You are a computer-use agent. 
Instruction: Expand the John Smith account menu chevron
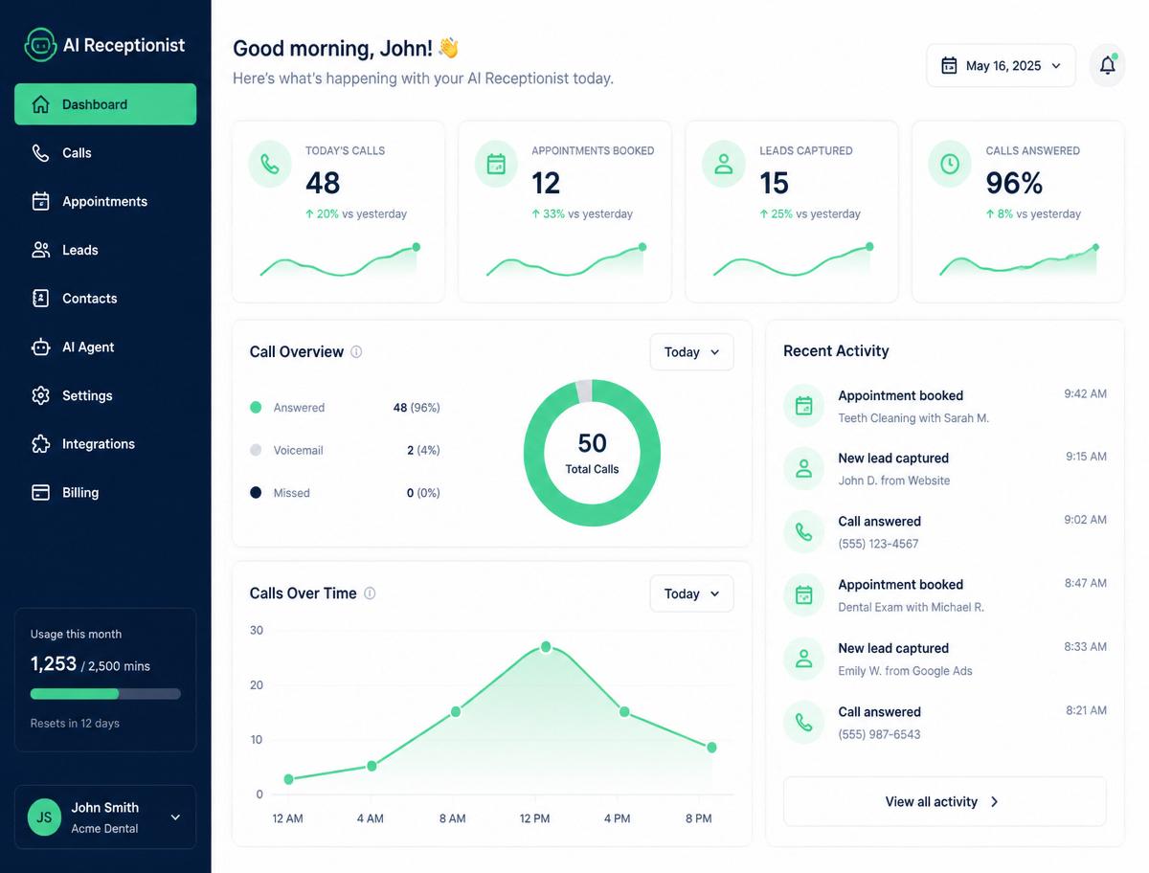click(x=175, y=817)
